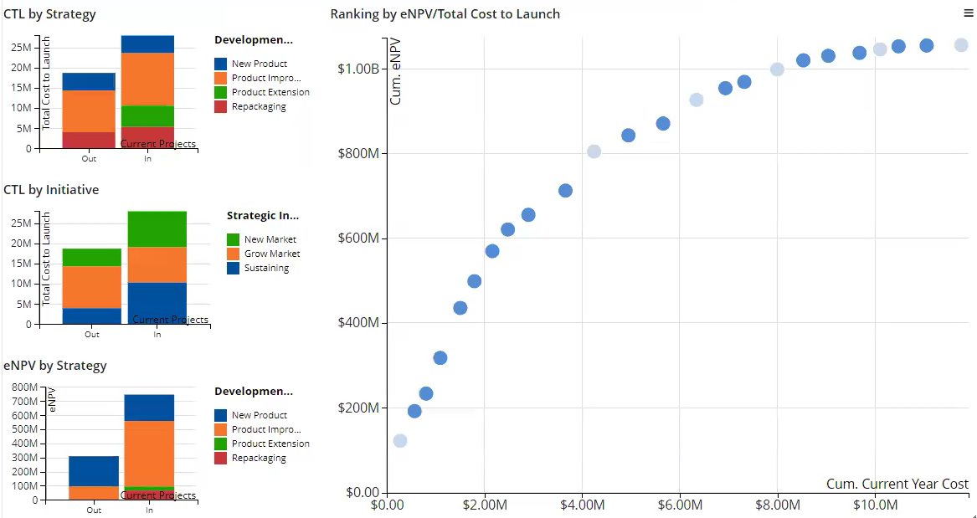Select the blue segment of the Out bar in eNPV by Strategy

point(94,471)
